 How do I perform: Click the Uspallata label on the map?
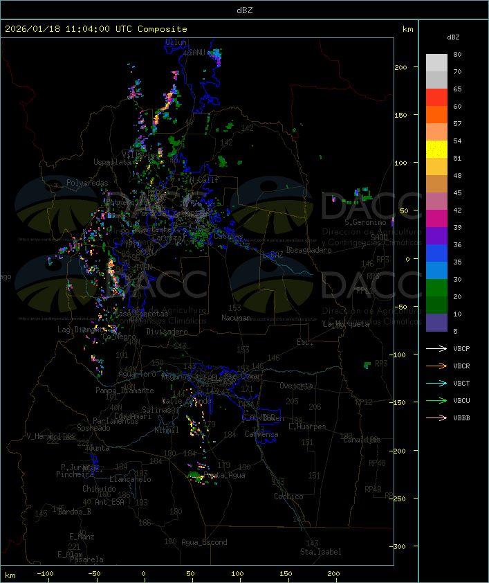111,162
